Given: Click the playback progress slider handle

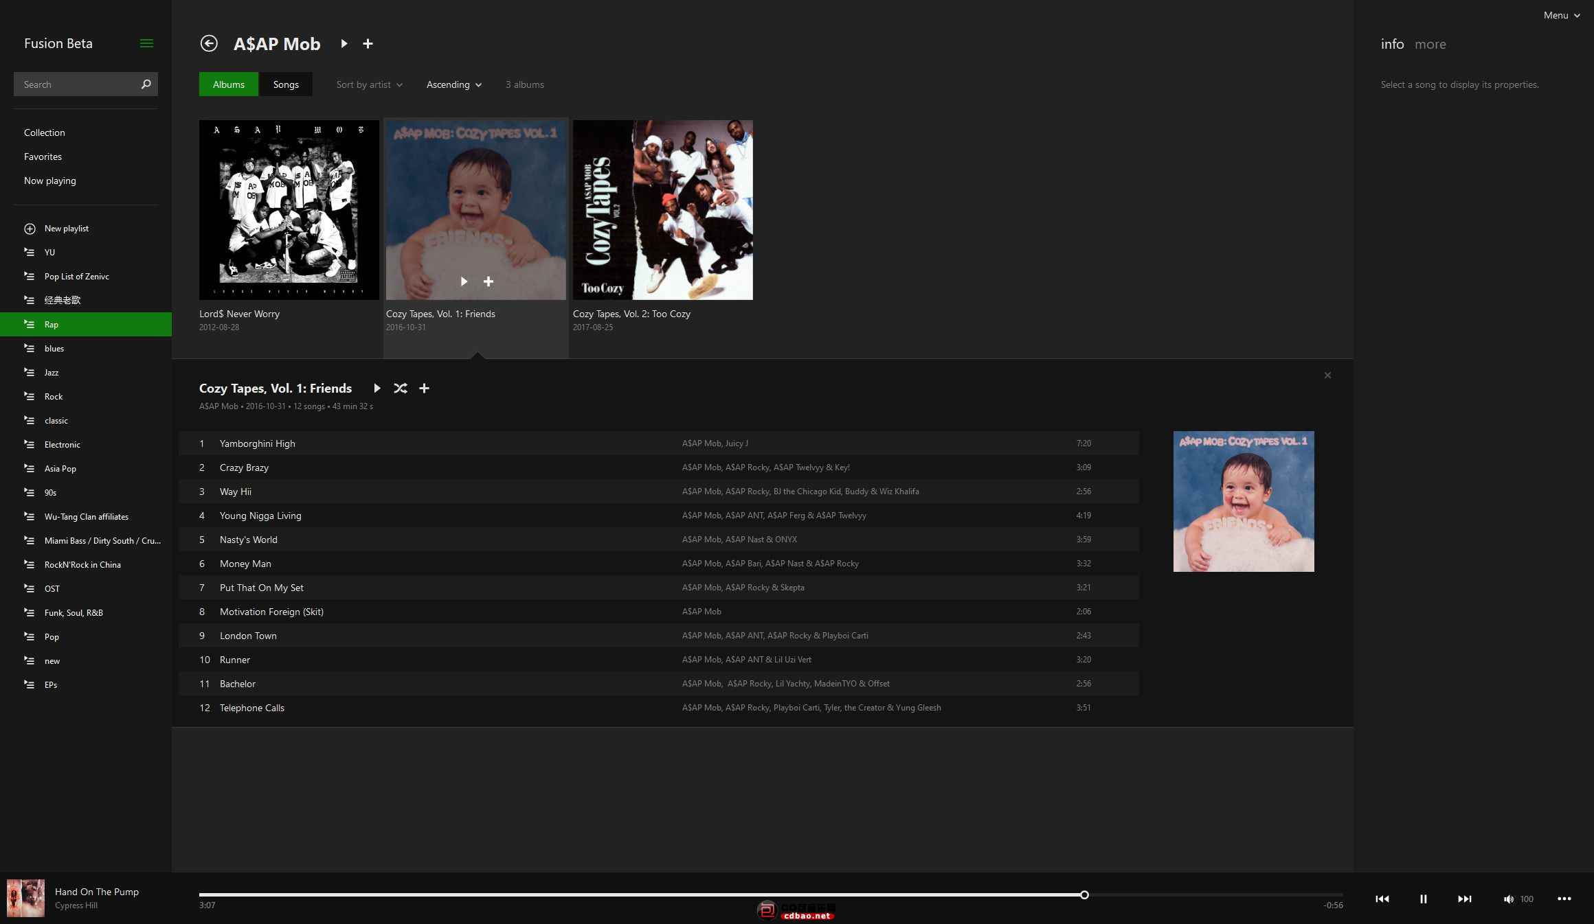Looking at the screenshot, I should tap(1084, 894).
